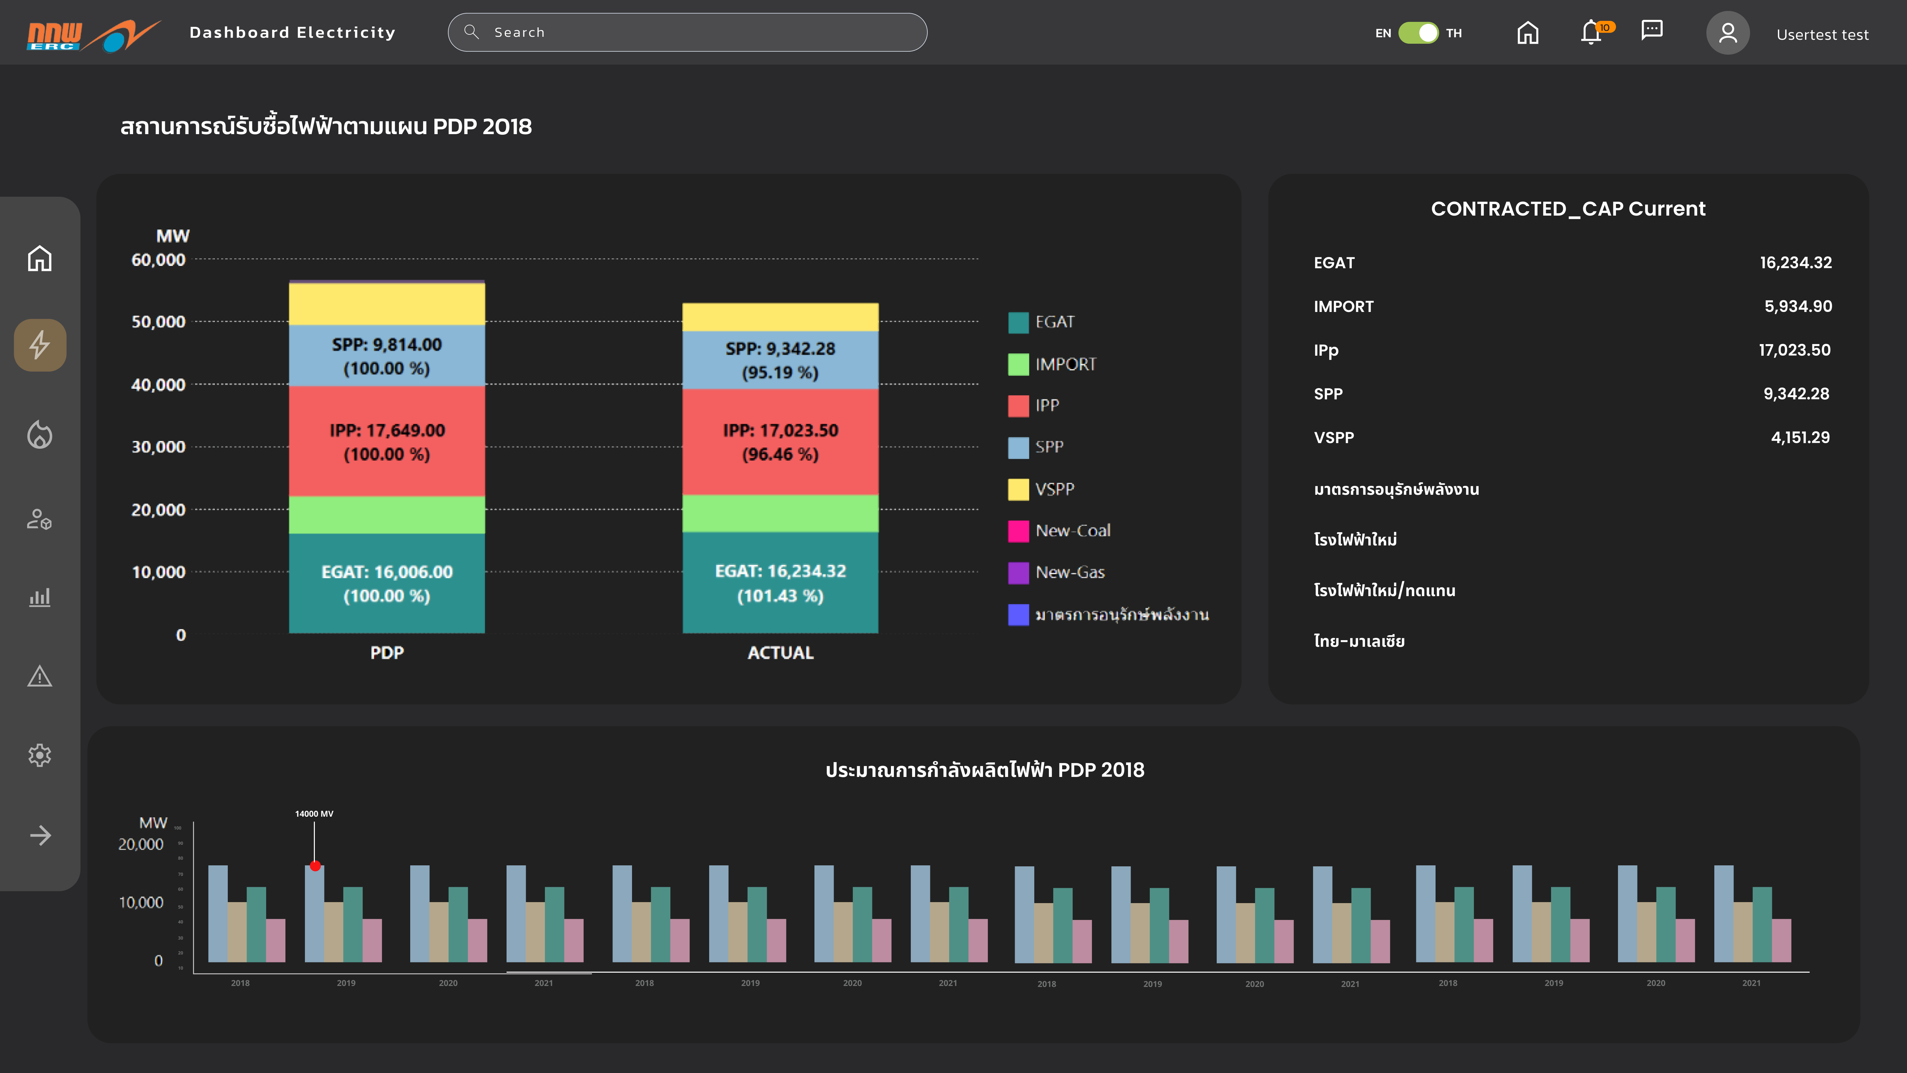The image size is (1907, 1073).
Task: Click the Dashboard Electricity title
Action: pos(292,32)
